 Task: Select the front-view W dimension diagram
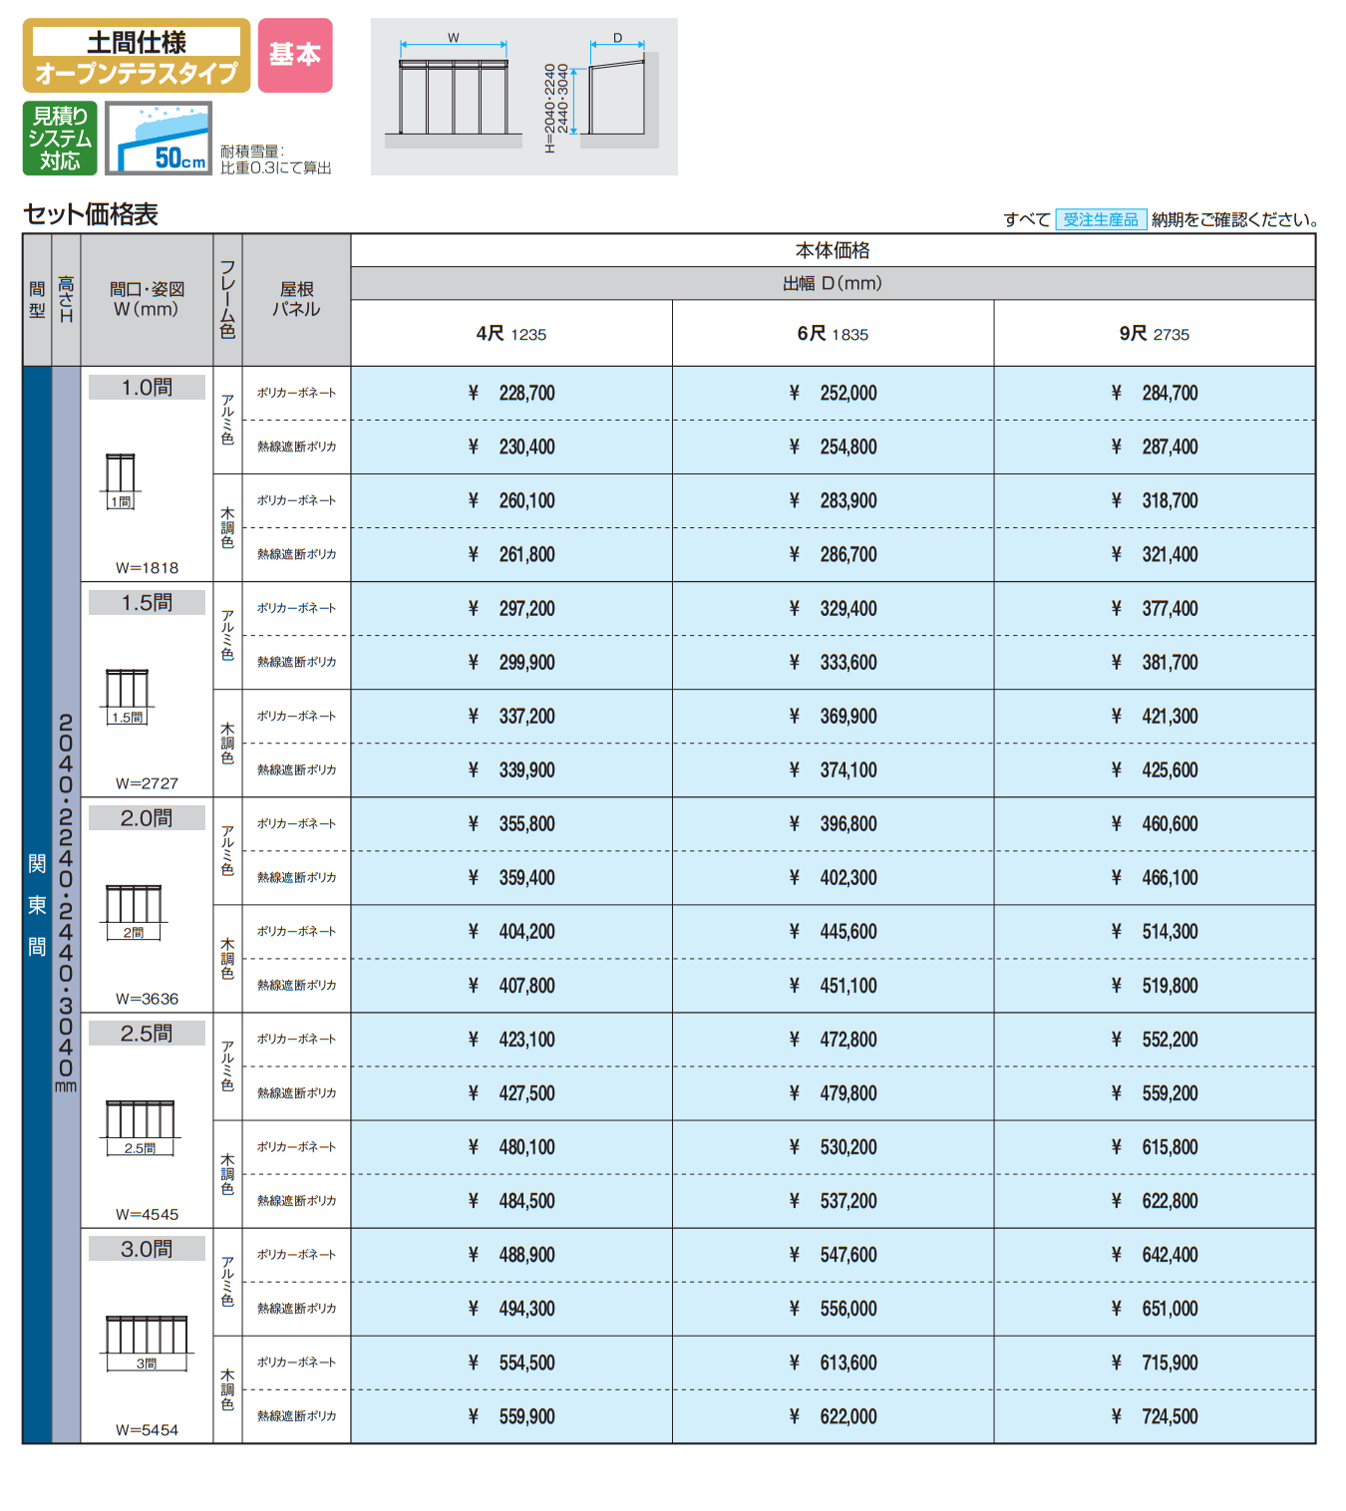pos(454,92)
